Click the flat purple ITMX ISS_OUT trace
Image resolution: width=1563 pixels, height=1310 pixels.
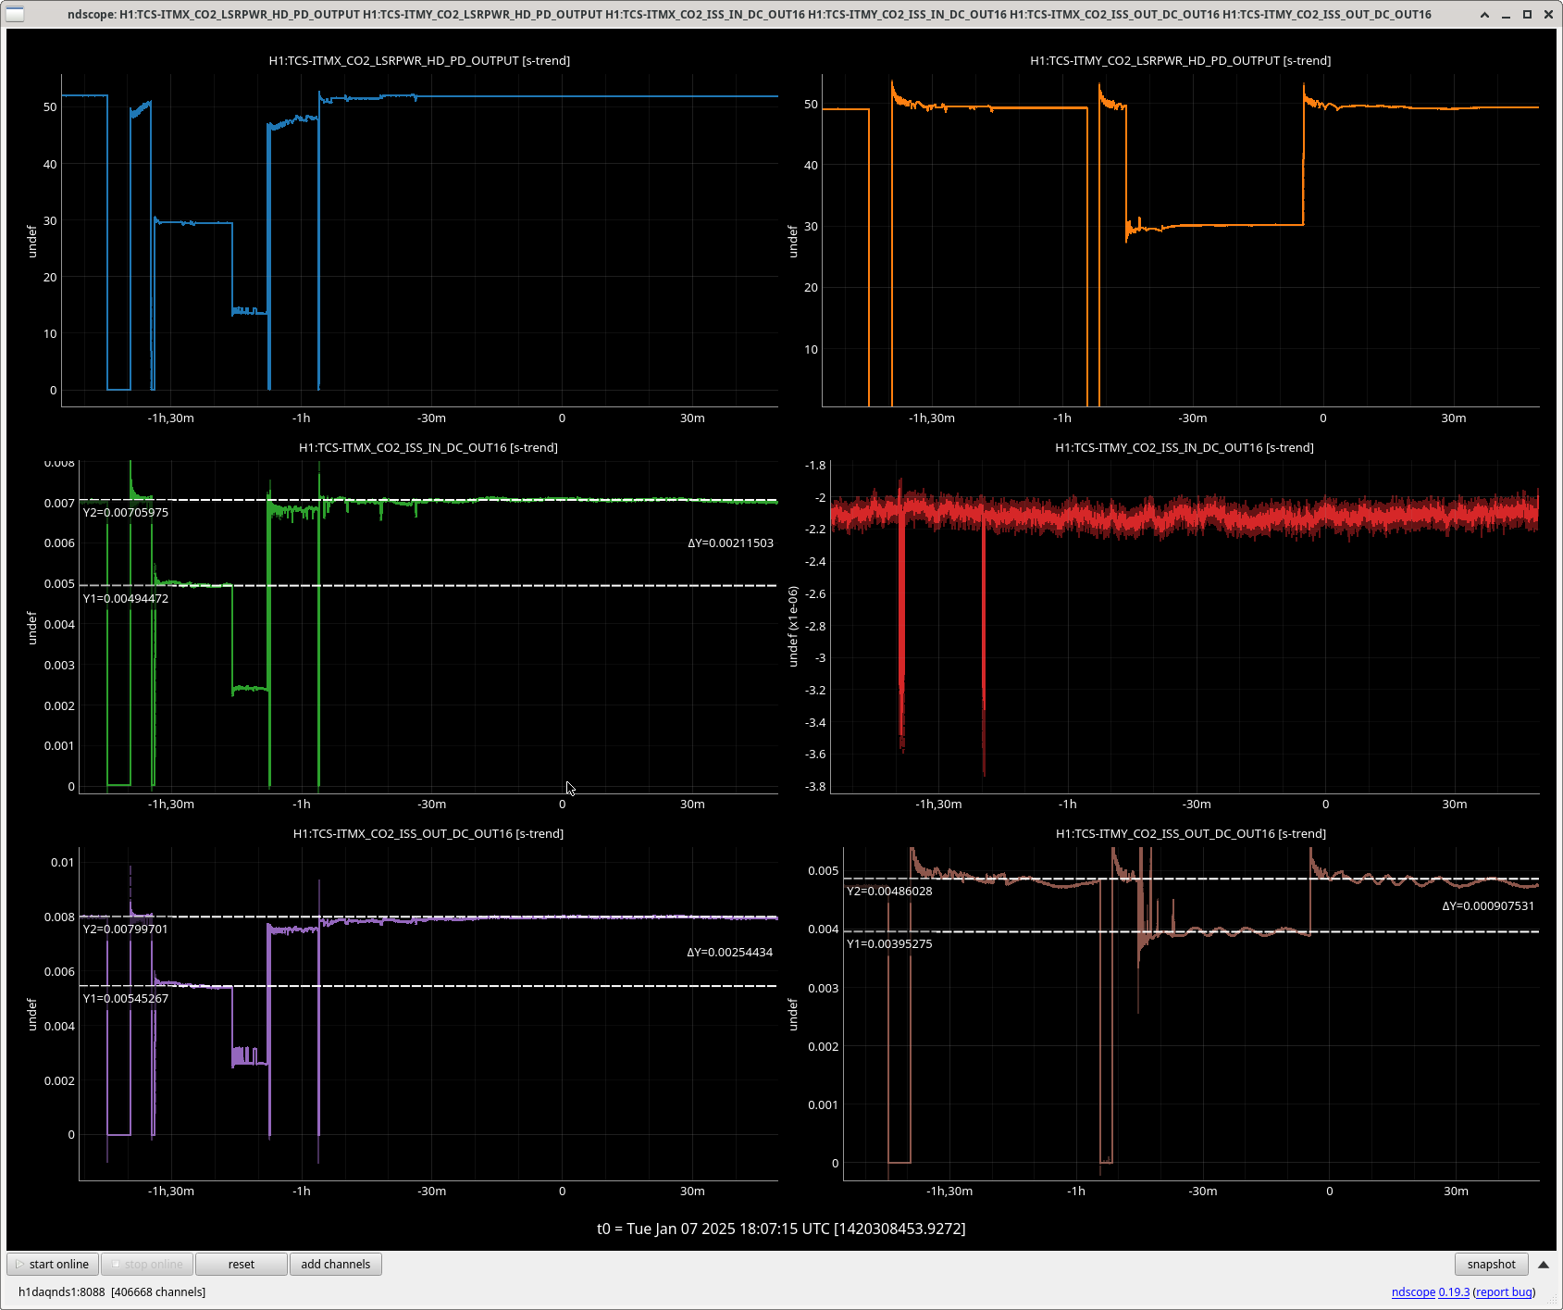[x=555, y=917]
